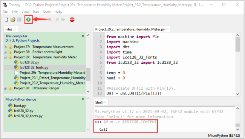The height and width of the screenshot is (139, 245).
Task: Switch to the Files panel tab
Action: pos(9,29)
